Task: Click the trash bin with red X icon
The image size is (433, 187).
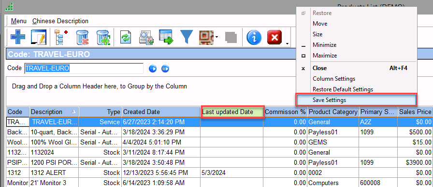Action: click(82, 37)
